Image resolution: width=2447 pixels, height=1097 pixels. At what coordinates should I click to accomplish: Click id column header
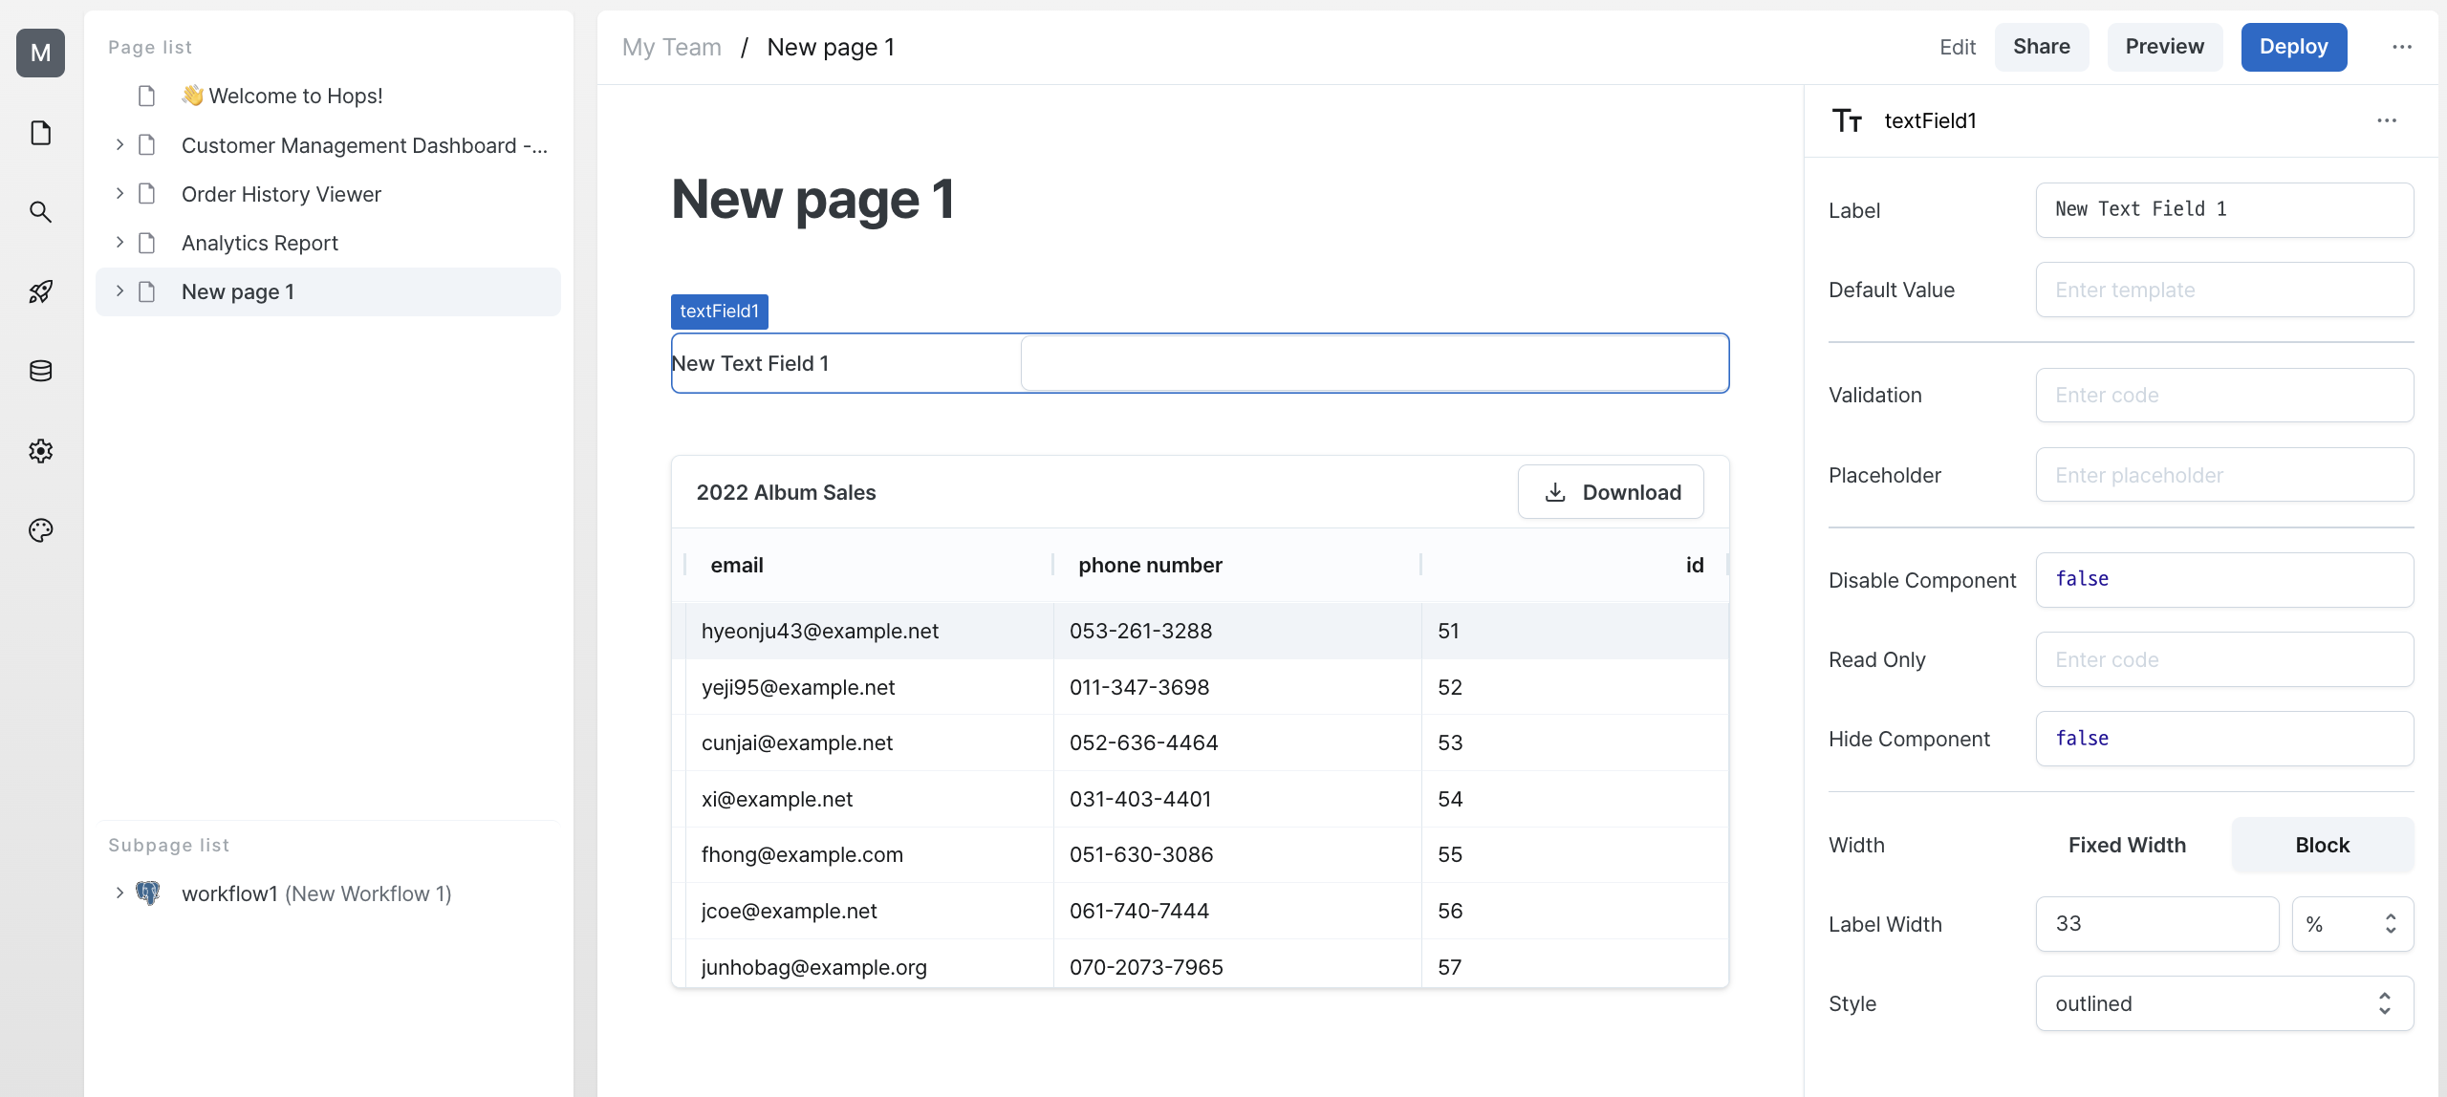(x=1574, y=565)
